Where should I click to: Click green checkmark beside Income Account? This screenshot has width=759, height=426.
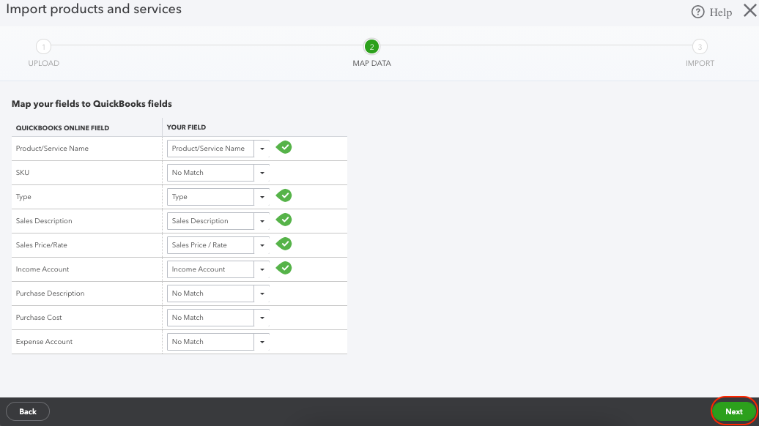(284, 269)
